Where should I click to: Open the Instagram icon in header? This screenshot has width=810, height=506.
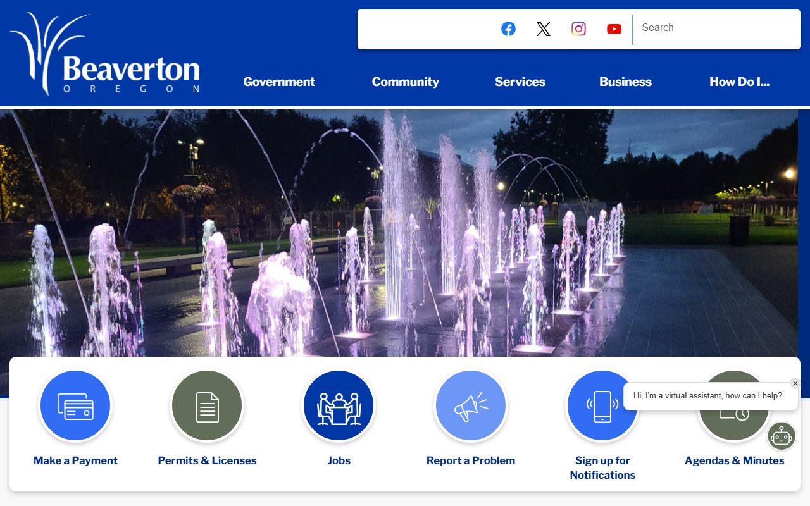(x=578, y=28)
